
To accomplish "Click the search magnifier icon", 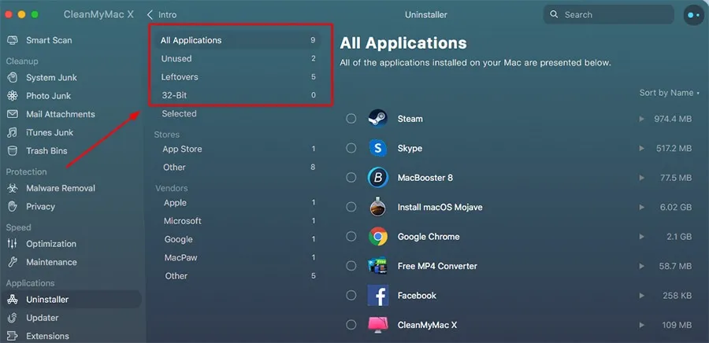I will tap(554, 14).
